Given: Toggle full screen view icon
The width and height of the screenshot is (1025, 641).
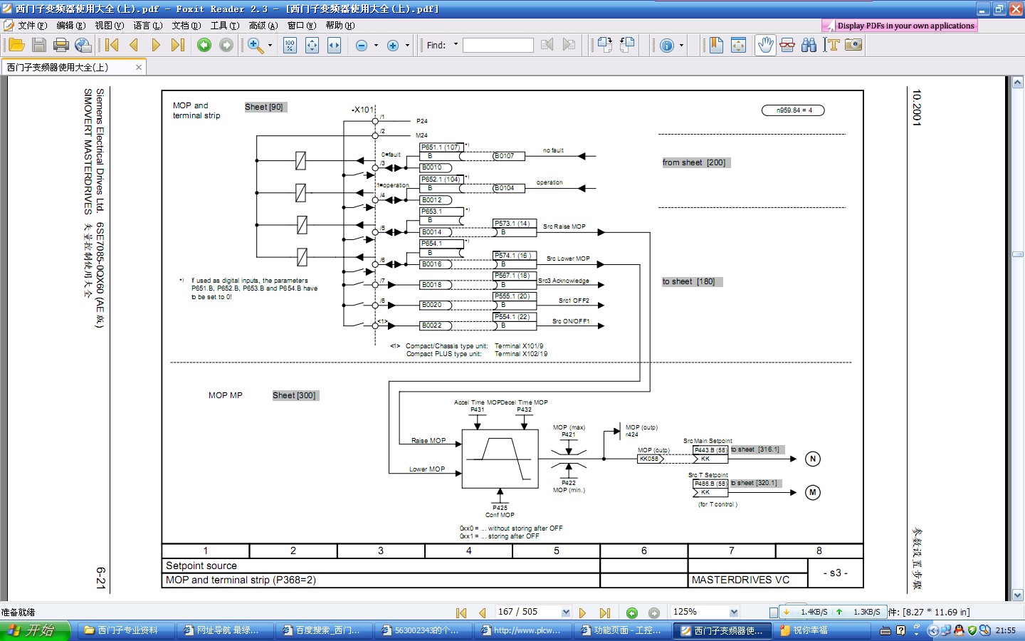Looking at the screenshot, I should pos(738,45).
